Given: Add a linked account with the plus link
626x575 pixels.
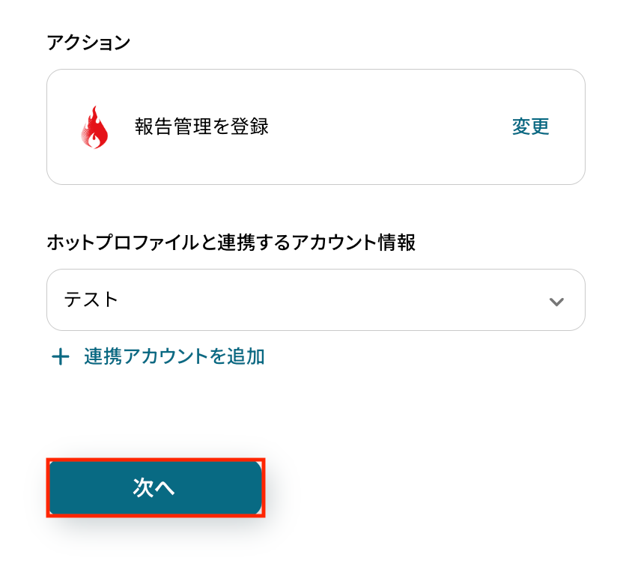Looking at the screenshot, I should [158, 356].
